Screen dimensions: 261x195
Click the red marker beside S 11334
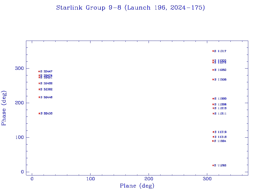[213, 141]
